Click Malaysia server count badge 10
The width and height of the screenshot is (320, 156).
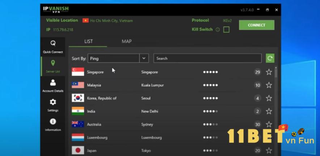pos(257,85)
